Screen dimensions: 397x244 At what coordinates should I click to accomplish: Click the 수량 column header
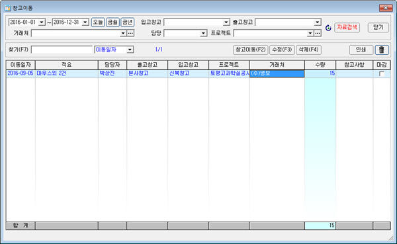pyautogui.click(x=320, y=65)
